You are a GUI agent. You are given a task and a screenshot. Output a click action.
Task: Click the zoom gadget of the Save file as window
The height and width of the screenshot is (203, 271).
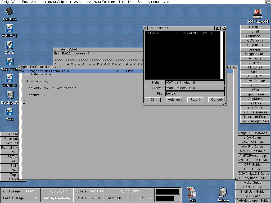(218, 28)
